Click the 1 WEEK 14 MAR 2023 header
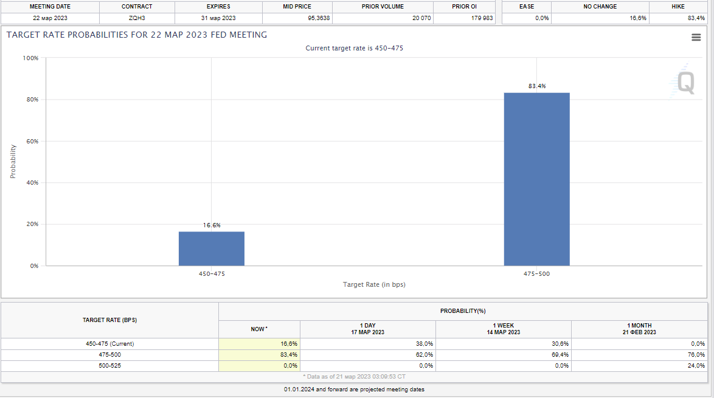This screenshot has width=714, height=398. click(x=503, y=329)
